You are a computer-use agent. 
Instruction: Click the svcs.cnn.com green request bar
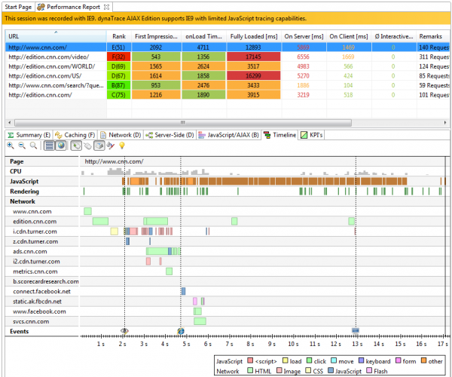click(x=200, y=321)
